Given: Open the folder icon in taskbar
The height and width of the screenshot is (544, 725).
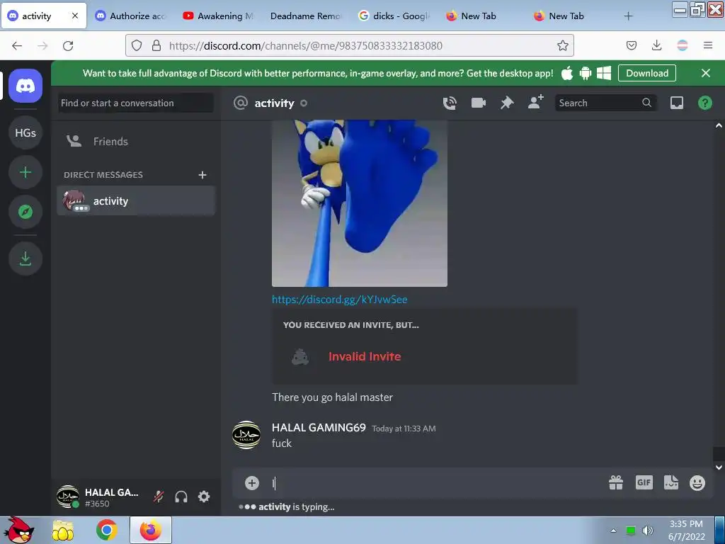Looking at the screenshot, I should point(63,530).
